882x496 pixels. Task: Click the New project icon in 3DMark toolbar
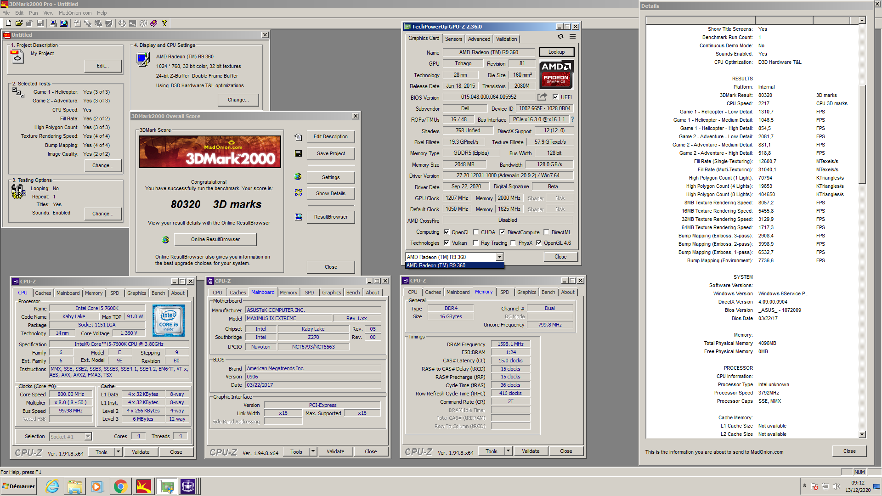click(x=8, y=23)
